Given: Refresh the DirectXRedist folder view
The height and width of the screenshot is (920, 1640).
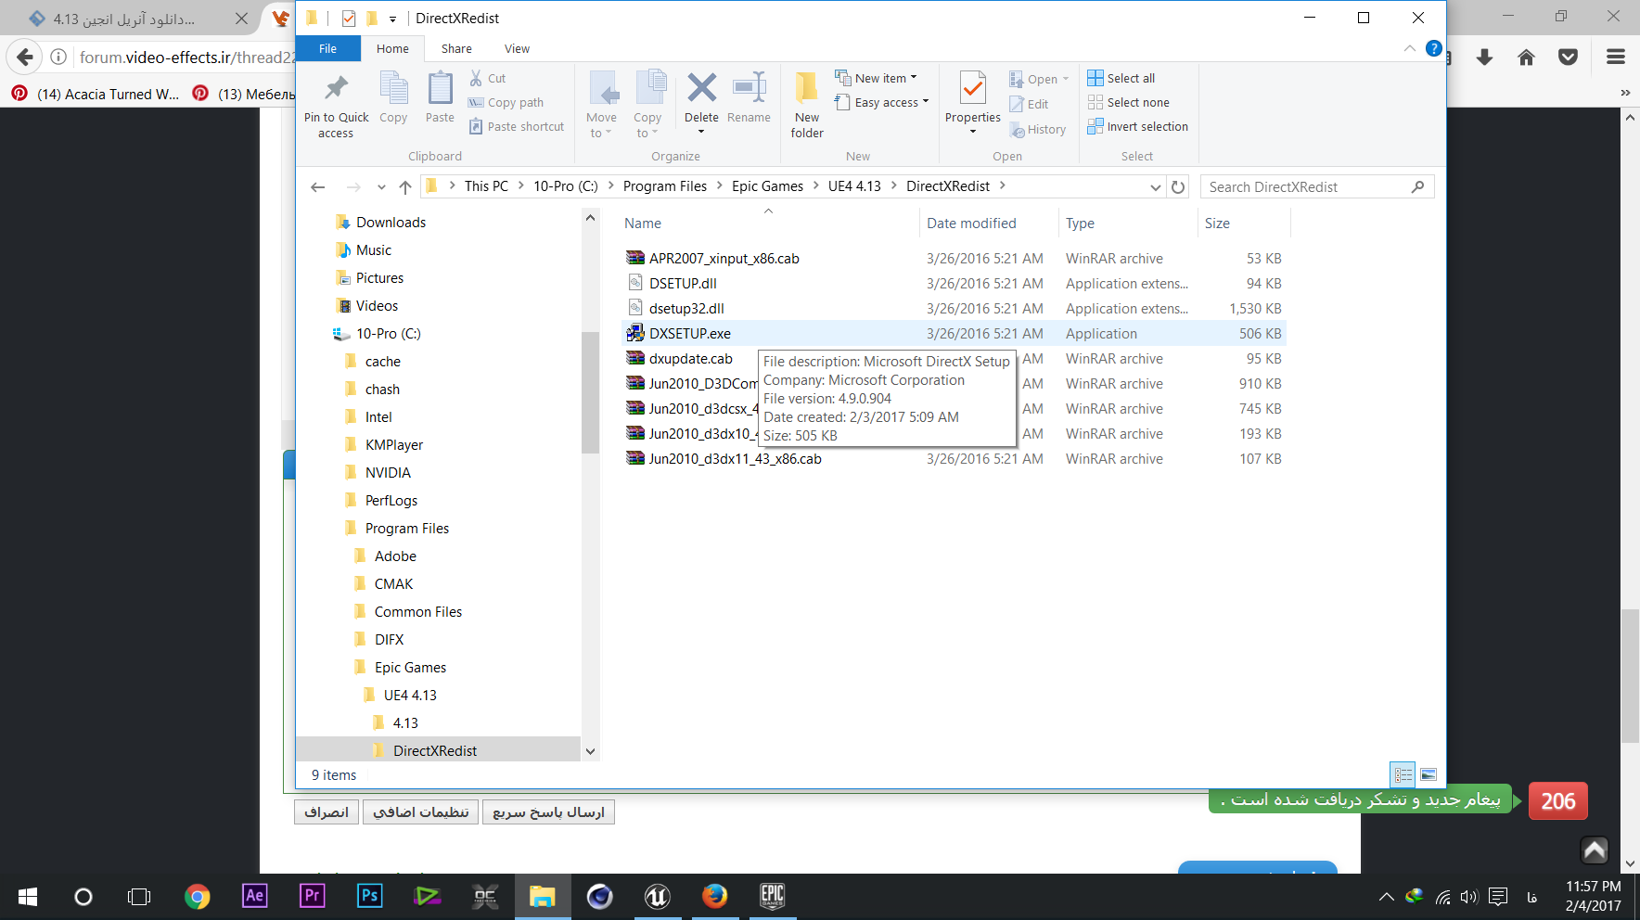Looking at the screenshot, I should tap(1178, 186).
